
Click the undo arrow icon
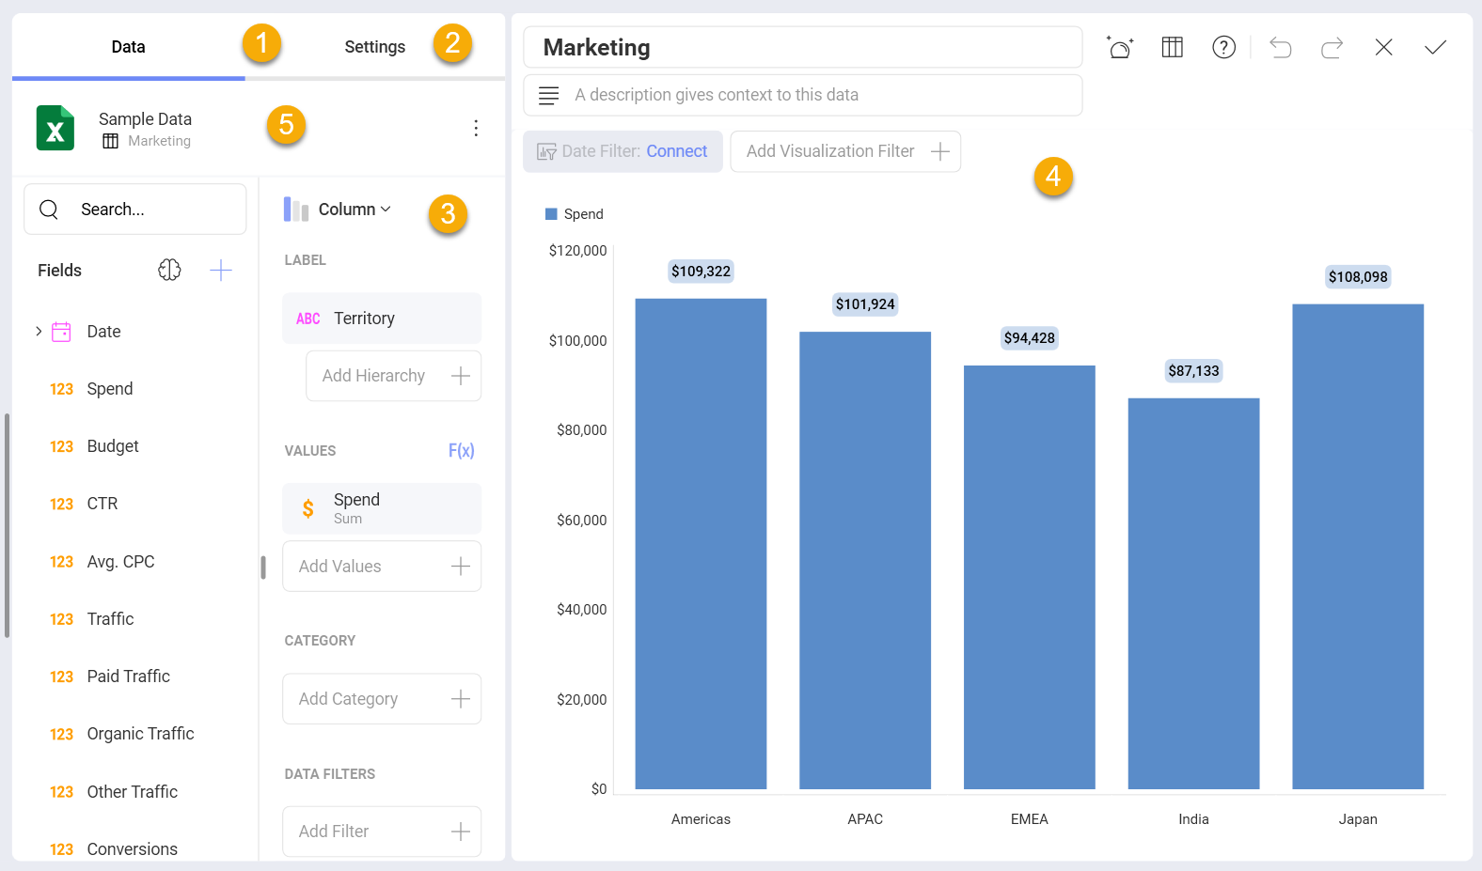(x=1280, y=47)
